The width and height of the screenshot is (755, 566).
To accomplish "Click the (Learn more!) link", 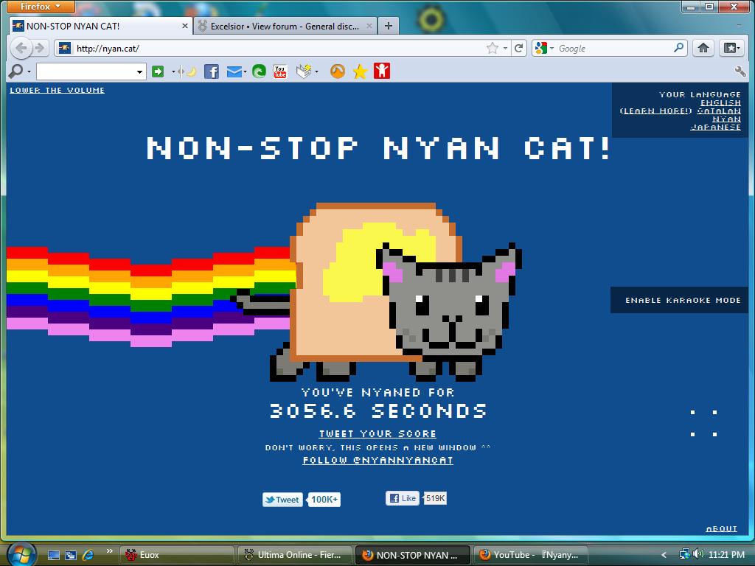I will coord(655,111).
